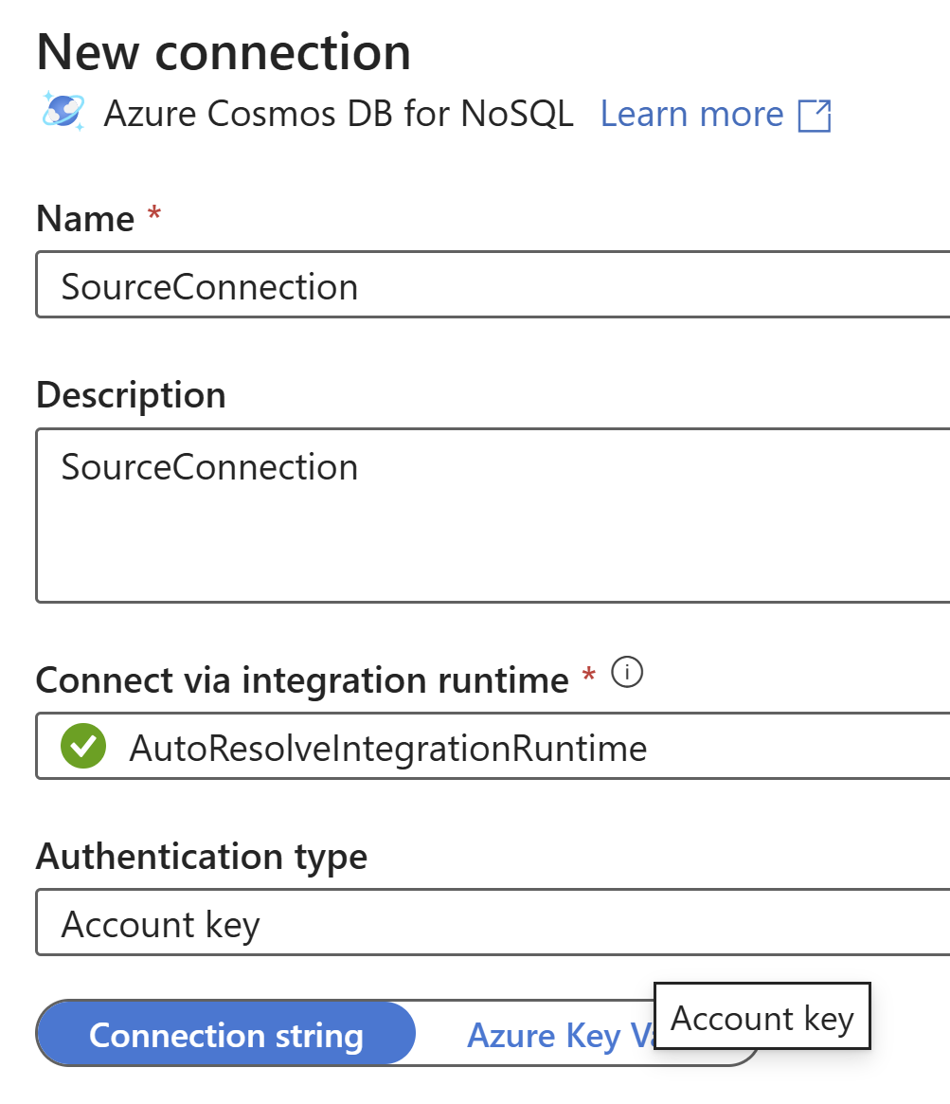Select the Connection string tab
The height and width of the screenshot is (1104, 950).
point(225,1034)
